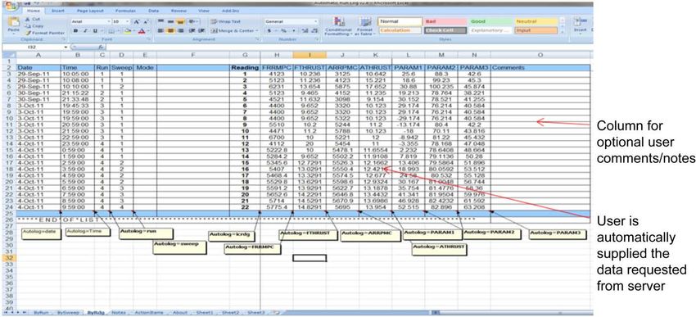Open the Arial font name dropdown
696x317 pixels.
(108, 21)
